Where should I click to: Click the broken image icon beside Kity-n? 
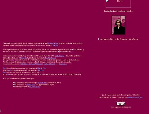[107, 1]
